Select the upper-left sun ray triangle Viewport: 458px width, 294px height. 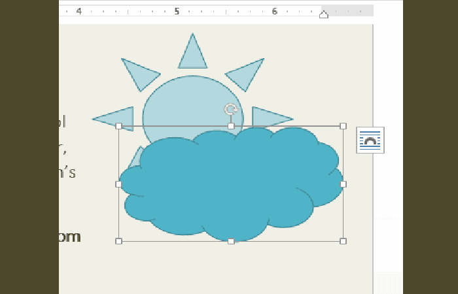coord(140,73)
